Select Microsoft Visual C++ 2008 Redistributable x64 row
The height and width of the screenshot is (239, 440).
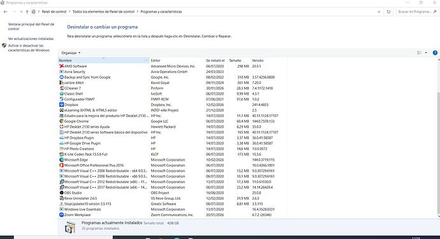pos(173,171)
